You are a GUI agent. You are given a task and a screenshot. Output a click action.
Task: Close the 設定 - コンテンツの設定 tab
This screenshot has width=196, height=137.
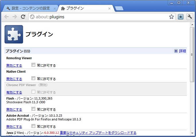[x=55, y=9]
